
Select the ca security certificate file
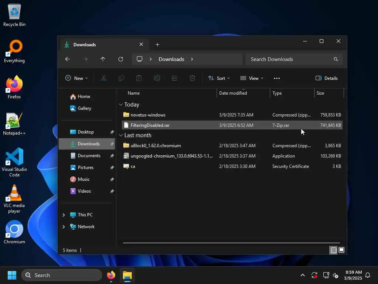[x=232, y=166]
